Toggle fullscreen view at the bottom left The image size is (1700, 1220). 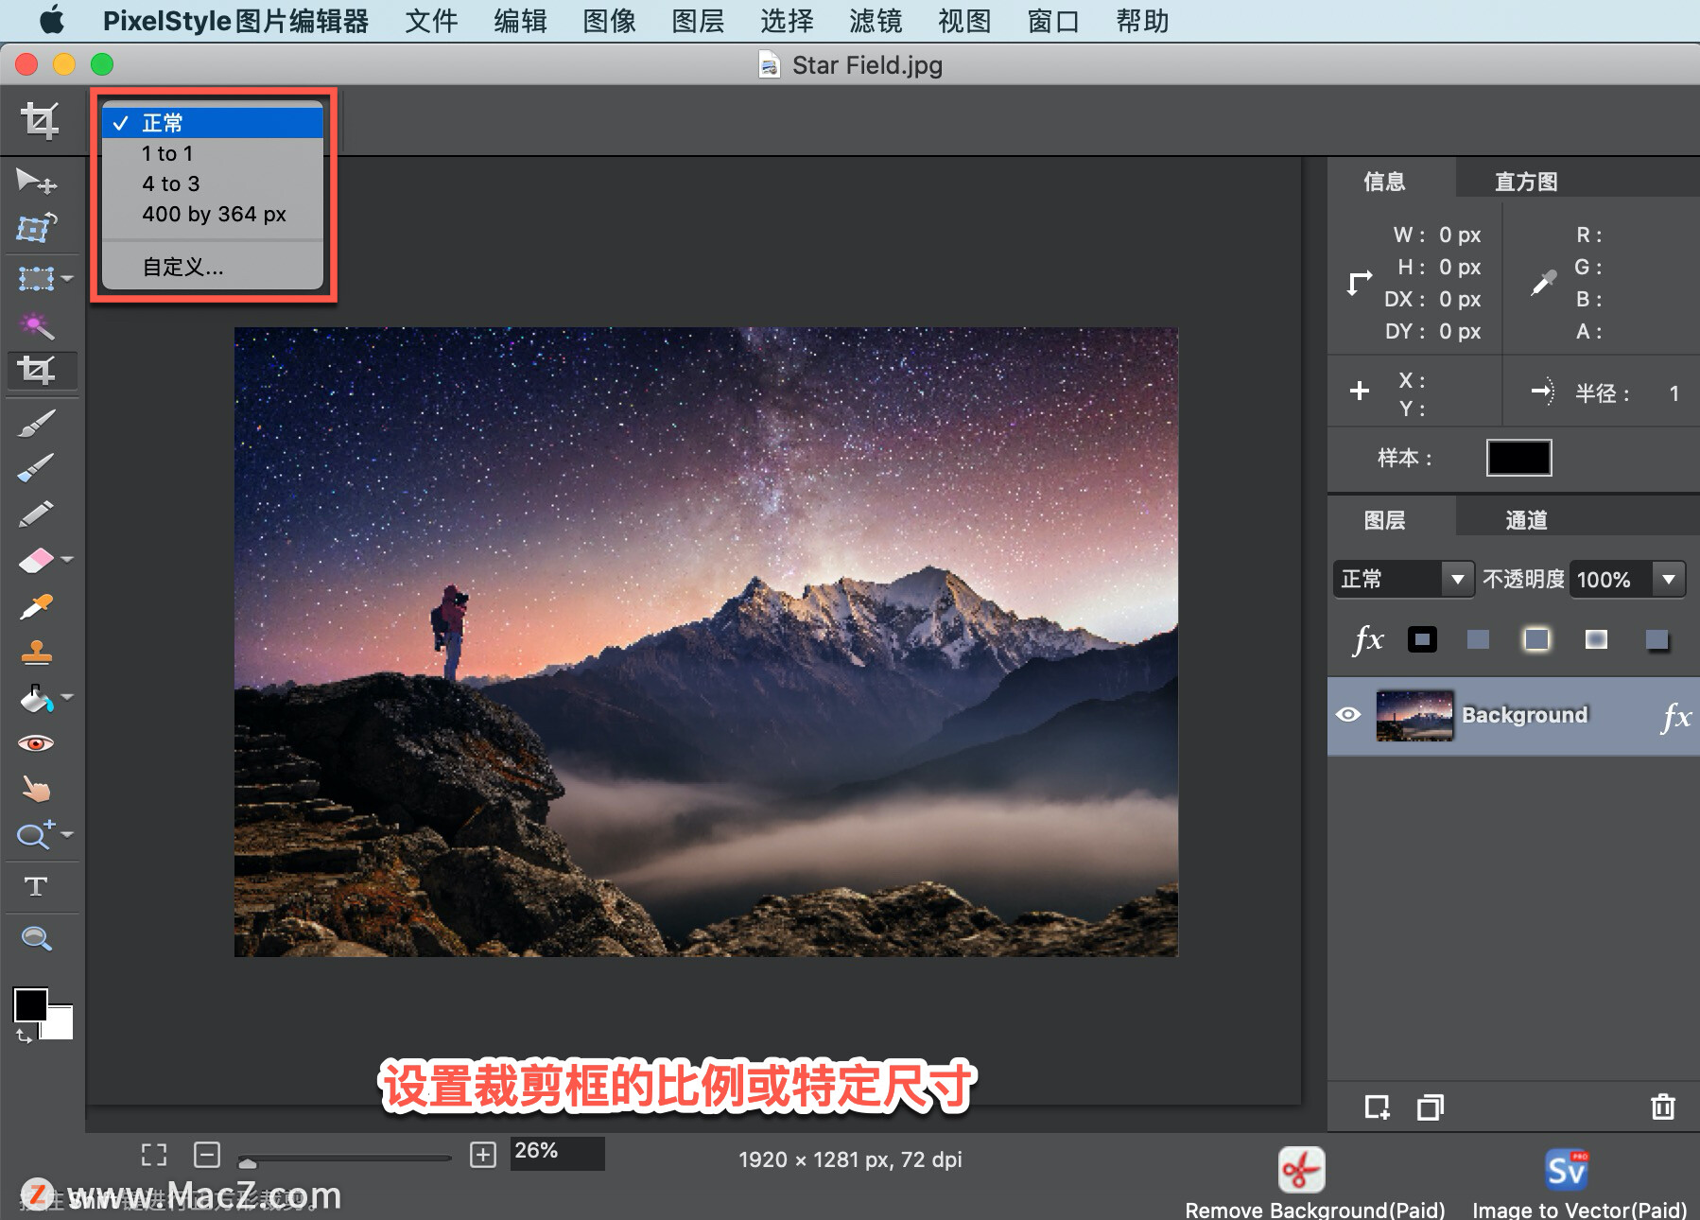click(x=154, y=1153)
